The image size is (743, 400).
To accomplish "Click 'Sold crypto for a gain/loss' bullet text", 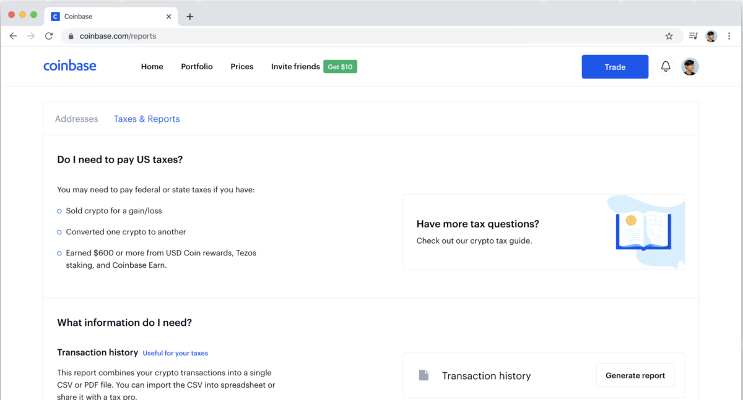I will pos(114,211).
